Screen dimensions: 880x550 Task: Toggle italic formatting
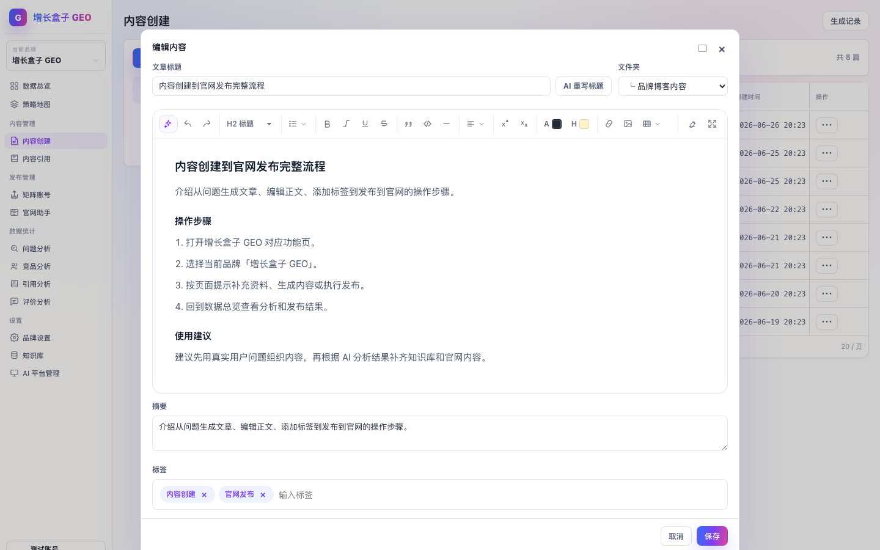tap(346, 124)
